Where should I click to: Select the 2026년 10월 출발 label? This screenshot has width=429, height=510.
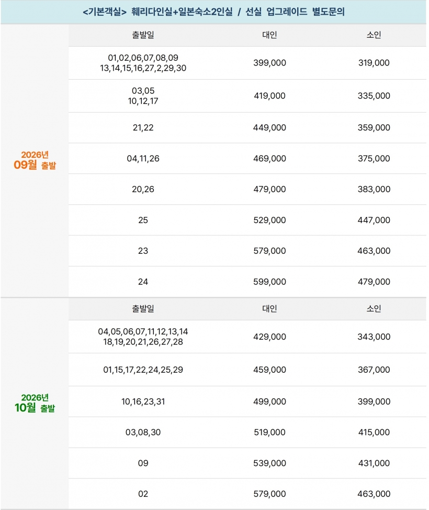click(35, 403)
